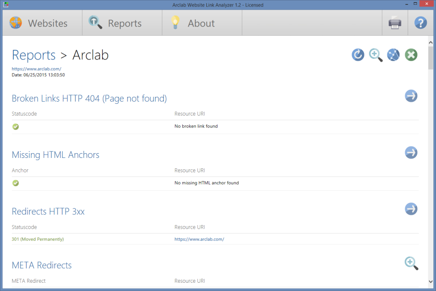Click the application icon in the title bar
Viewport: 436px width, 291px height.
(6, 5)
